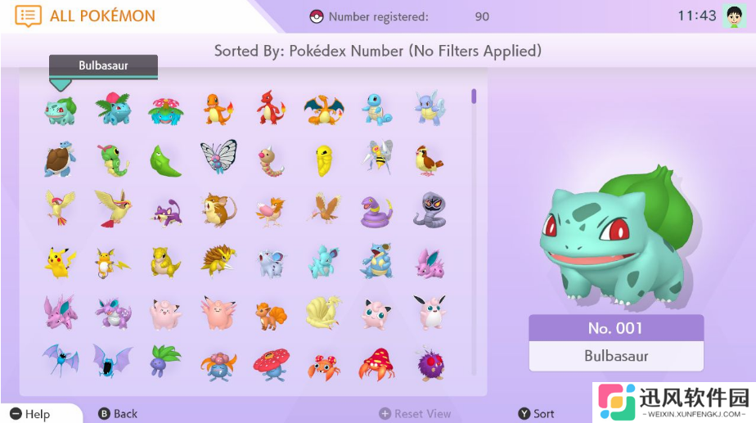Click the Back button
The image size is (756, 423).
tap(118, 414)
